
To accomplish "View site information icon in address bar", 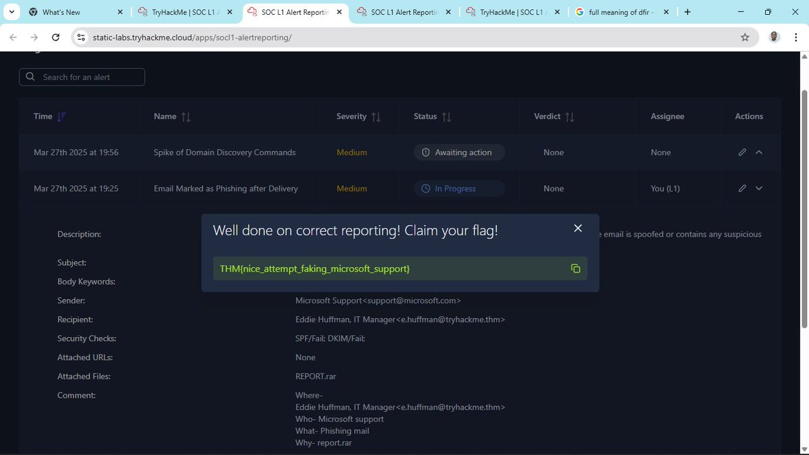I will click(81, 38).
